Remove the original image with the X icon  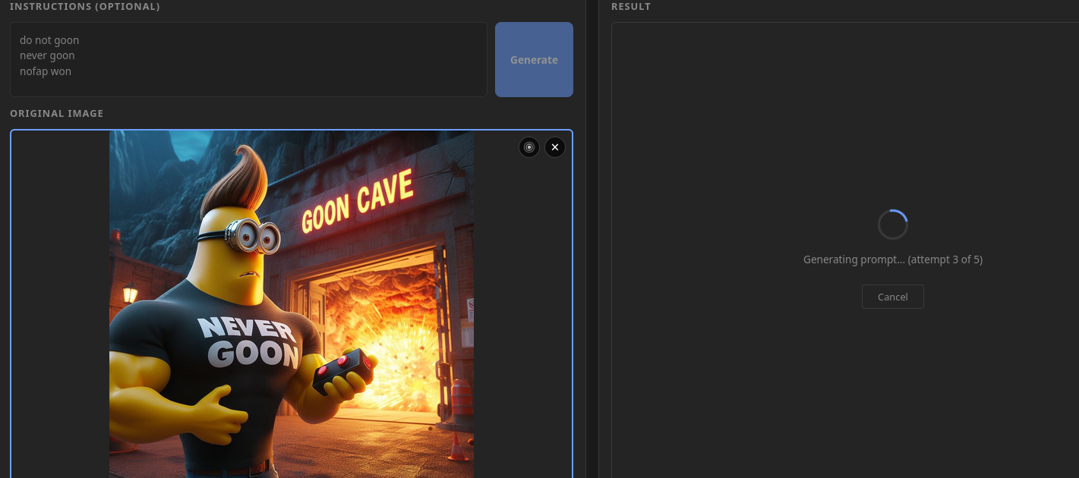[555, 147]
